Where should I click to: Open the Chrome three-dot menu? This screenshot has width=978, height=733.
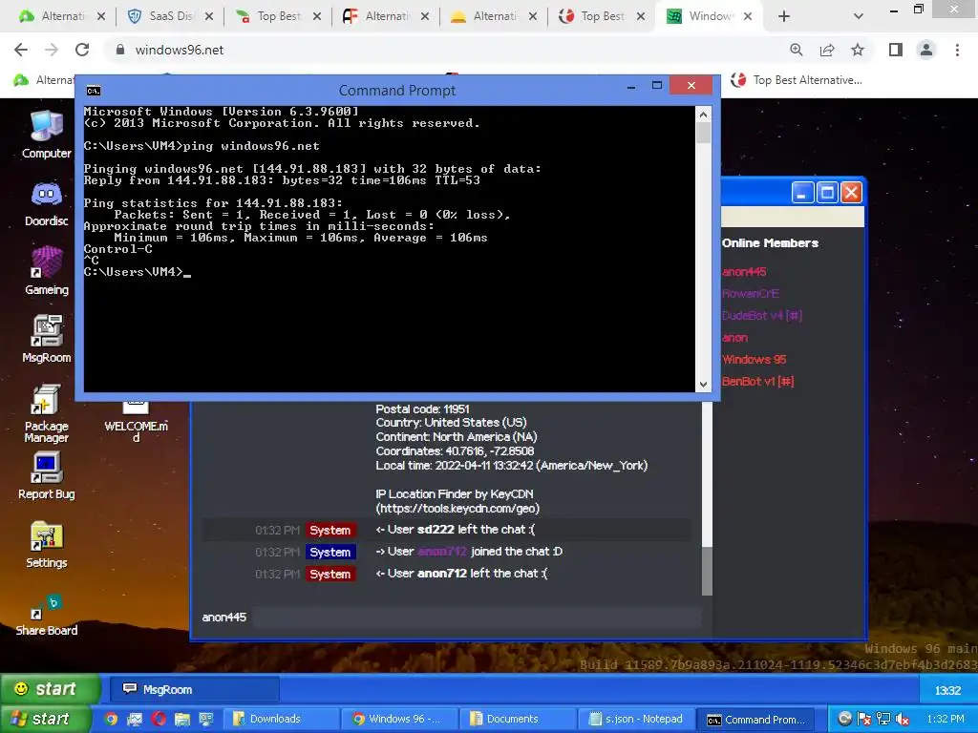coord(957,50)
